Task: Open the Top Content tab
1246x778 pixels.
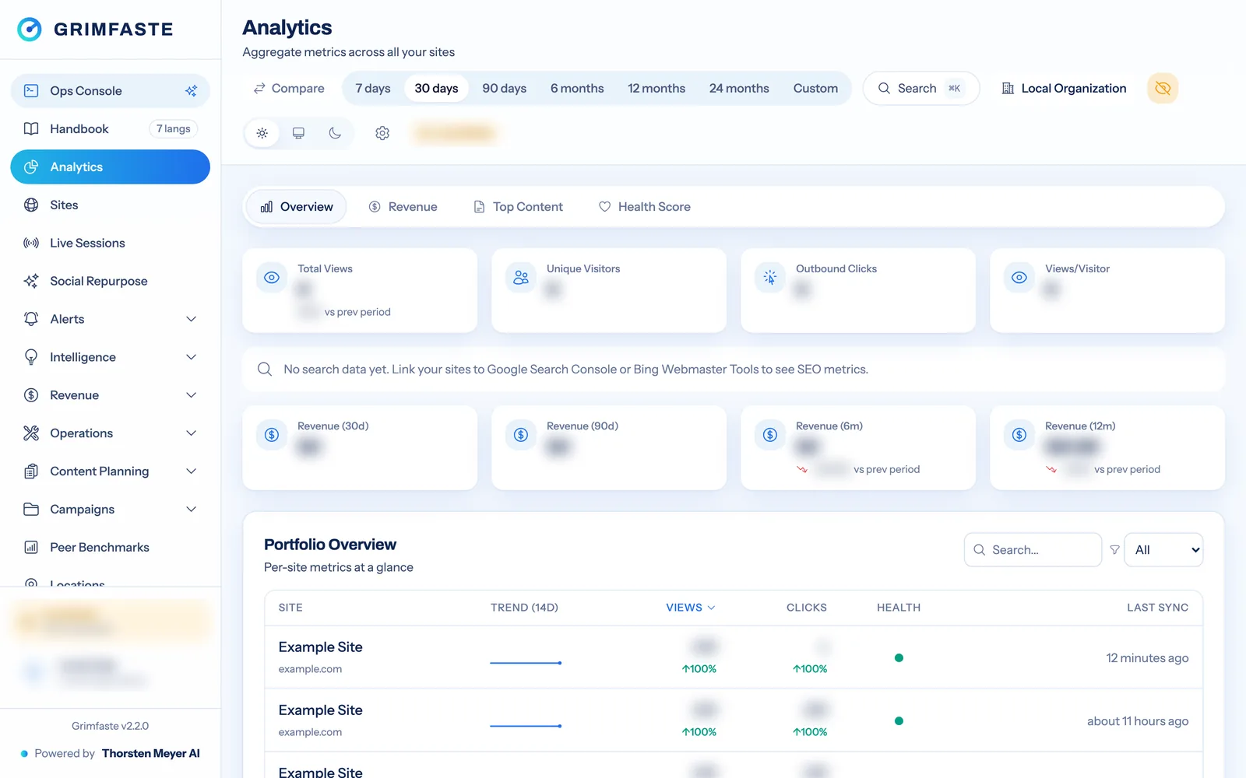Action: pos(519,207)
